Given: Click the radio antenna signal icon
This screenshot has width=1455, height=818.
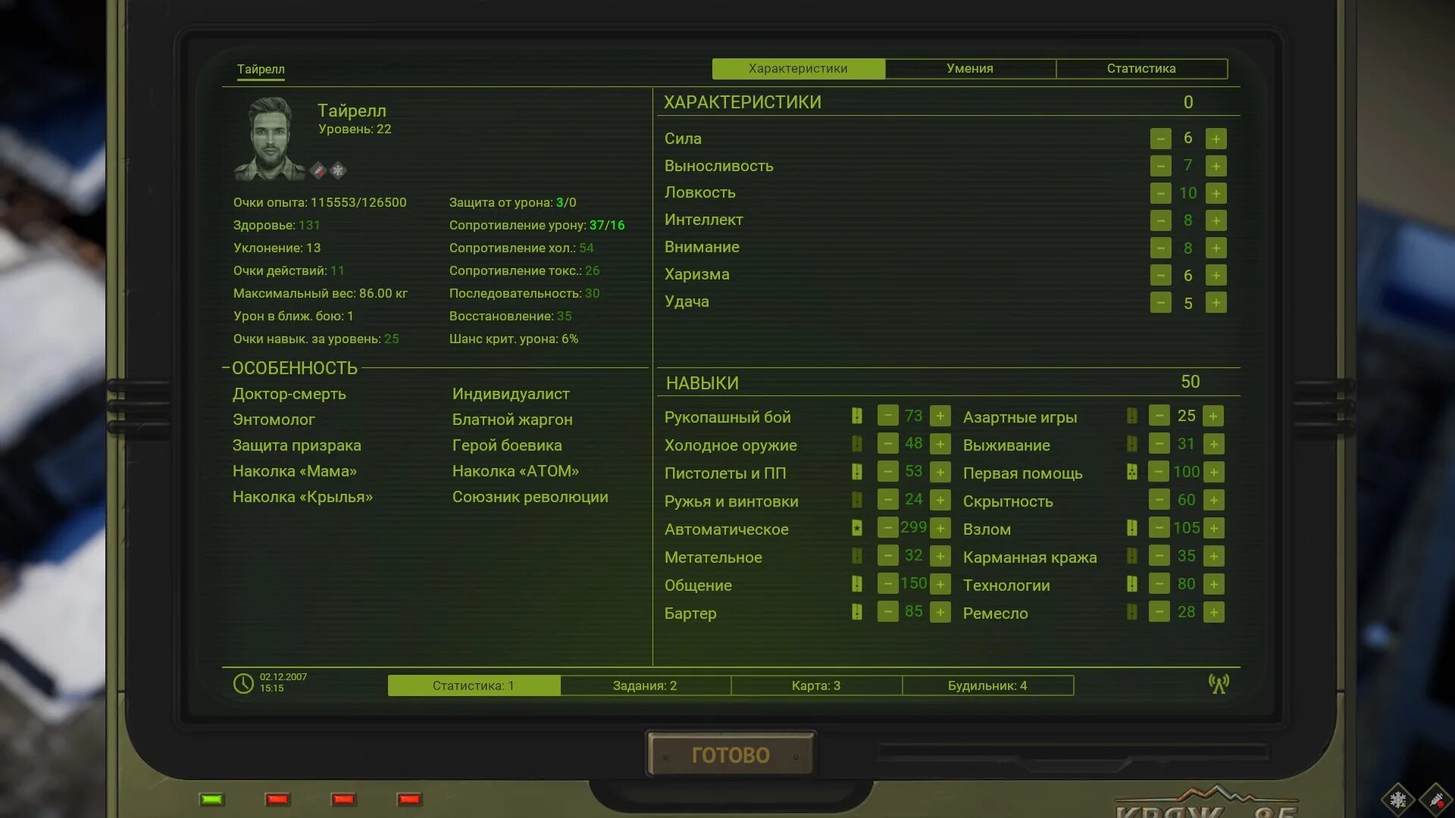Looking at the screenshot, I should (1219, 684).
